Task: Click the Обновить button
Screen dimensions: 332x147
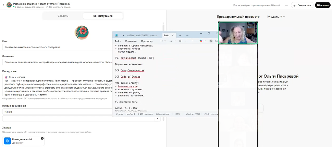Action: coord(322,5)
